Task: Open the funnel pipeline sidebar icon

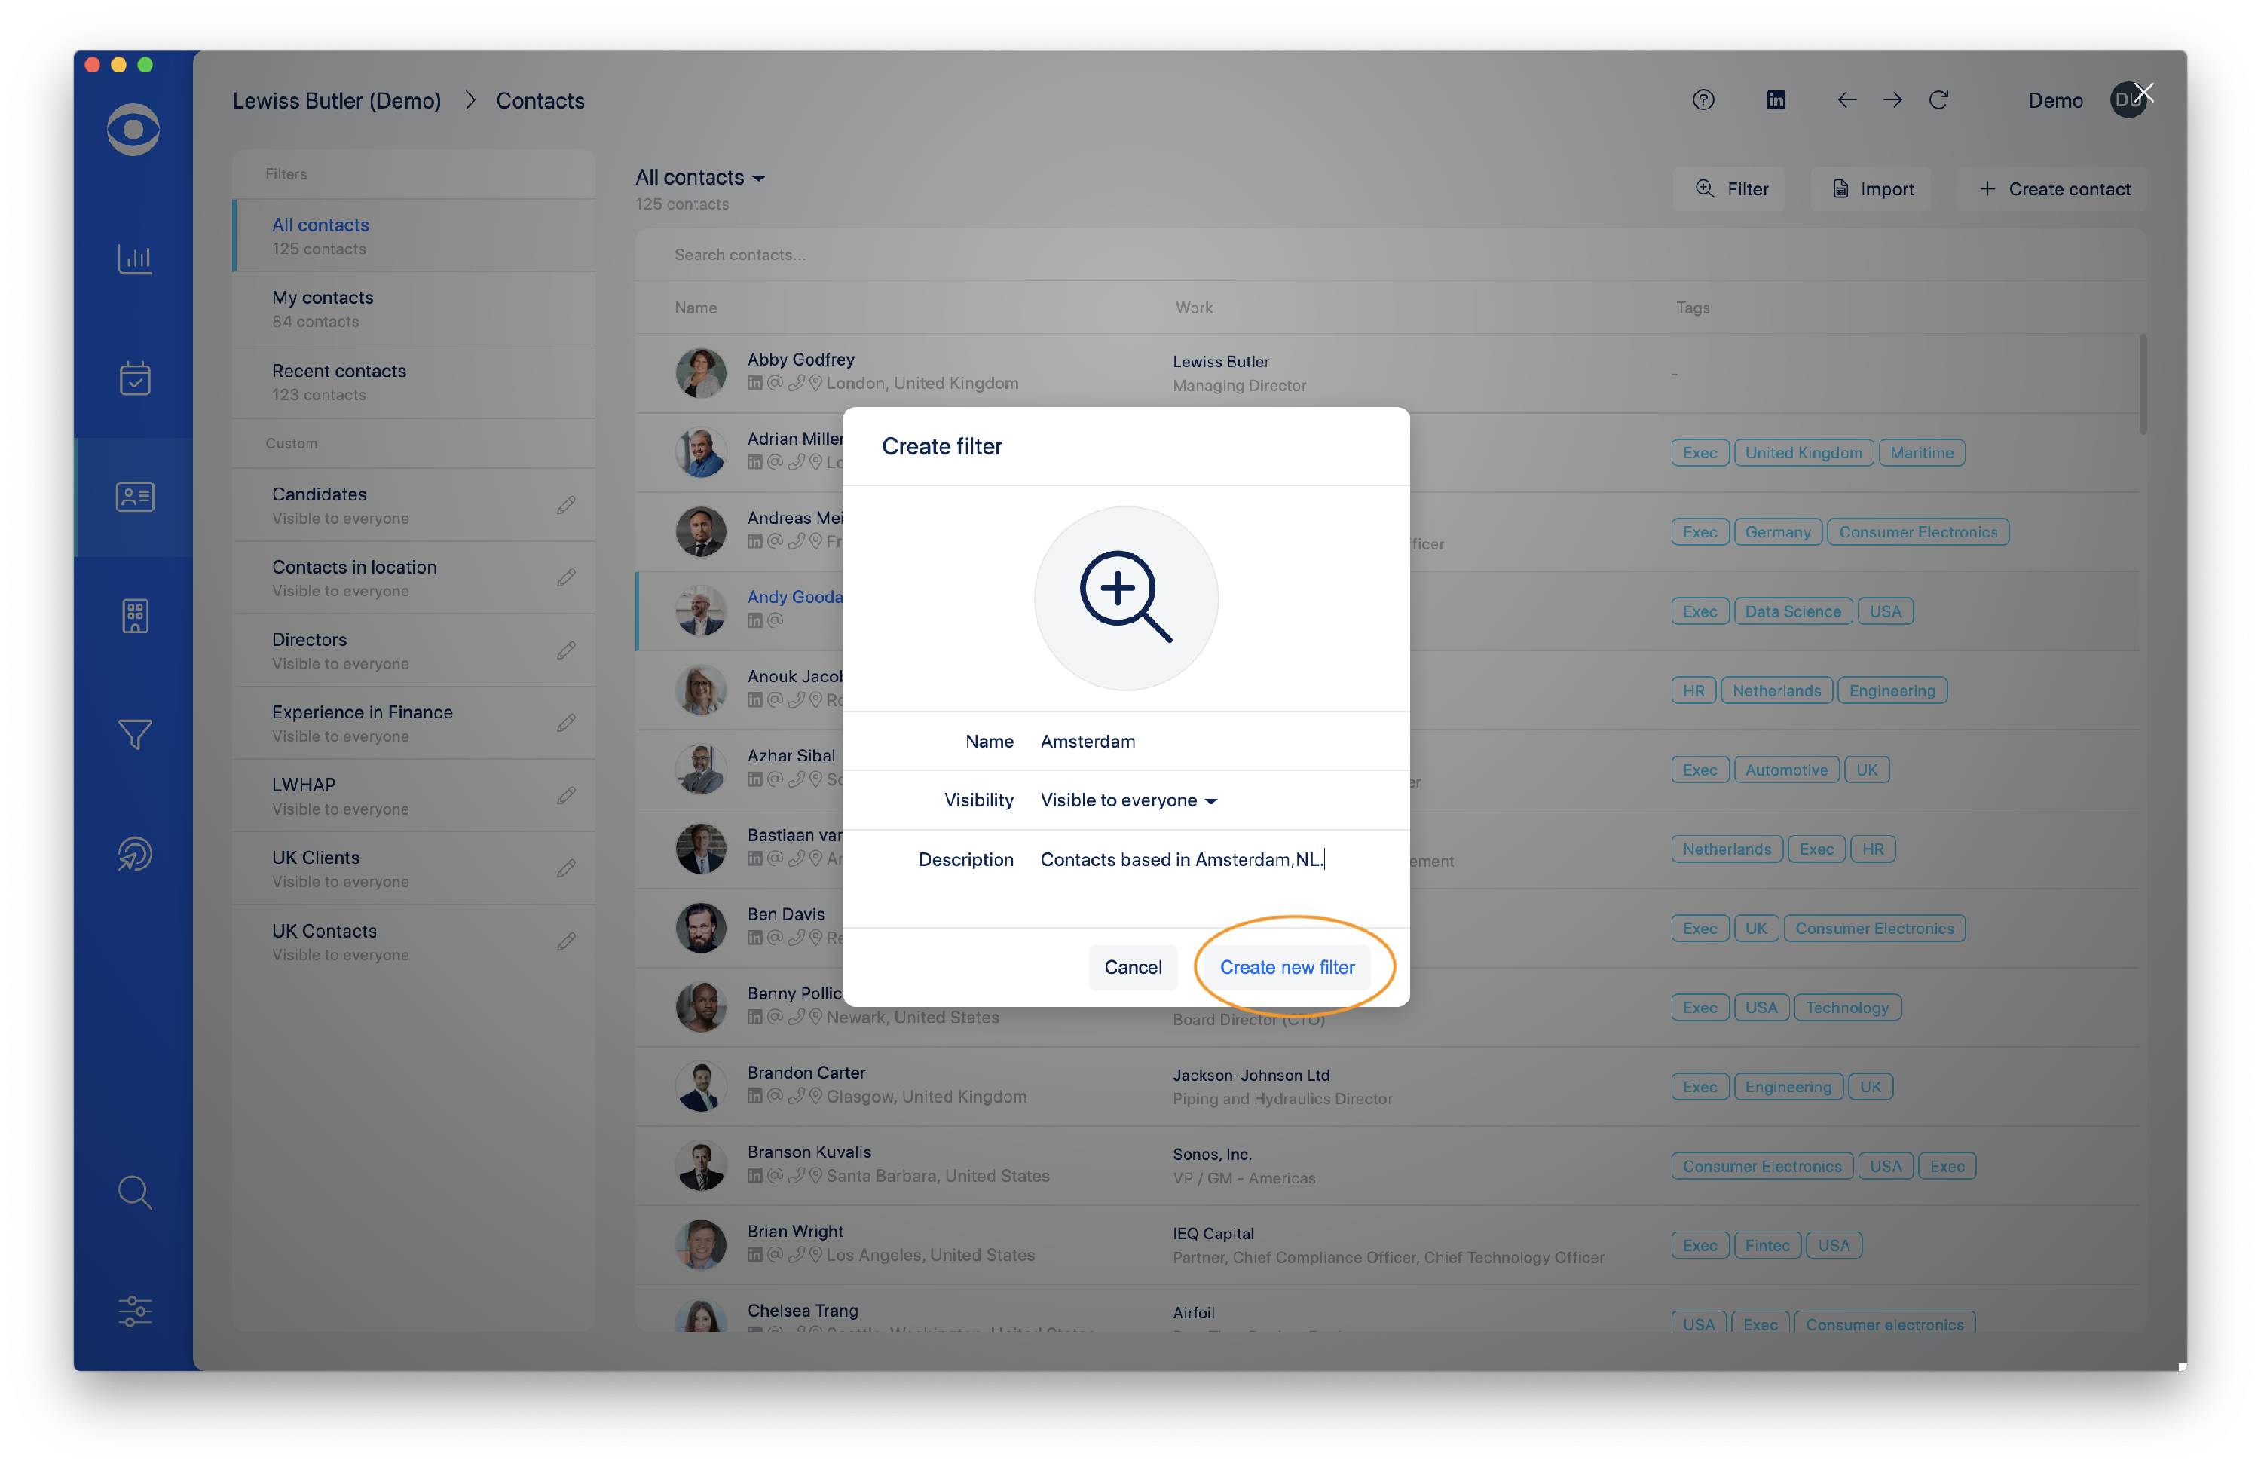Action: [x=134, y=734]
